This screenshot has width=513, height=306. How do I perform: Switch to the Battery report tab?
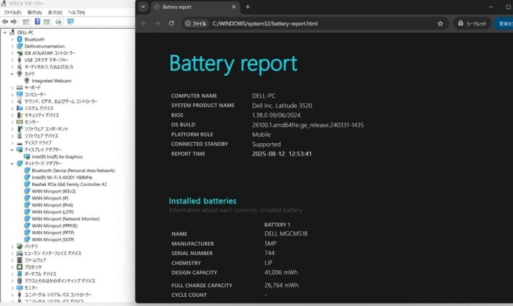click(194, 7)
